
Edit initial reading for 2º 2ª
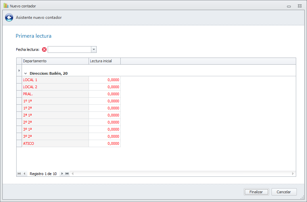104,122
